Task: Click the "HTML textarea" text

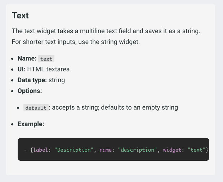Action: (x=48, y=69)
